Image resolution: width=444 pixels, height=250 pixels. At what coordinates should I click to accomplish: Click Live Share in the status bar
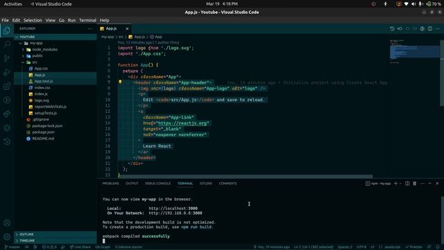point(80,247)
